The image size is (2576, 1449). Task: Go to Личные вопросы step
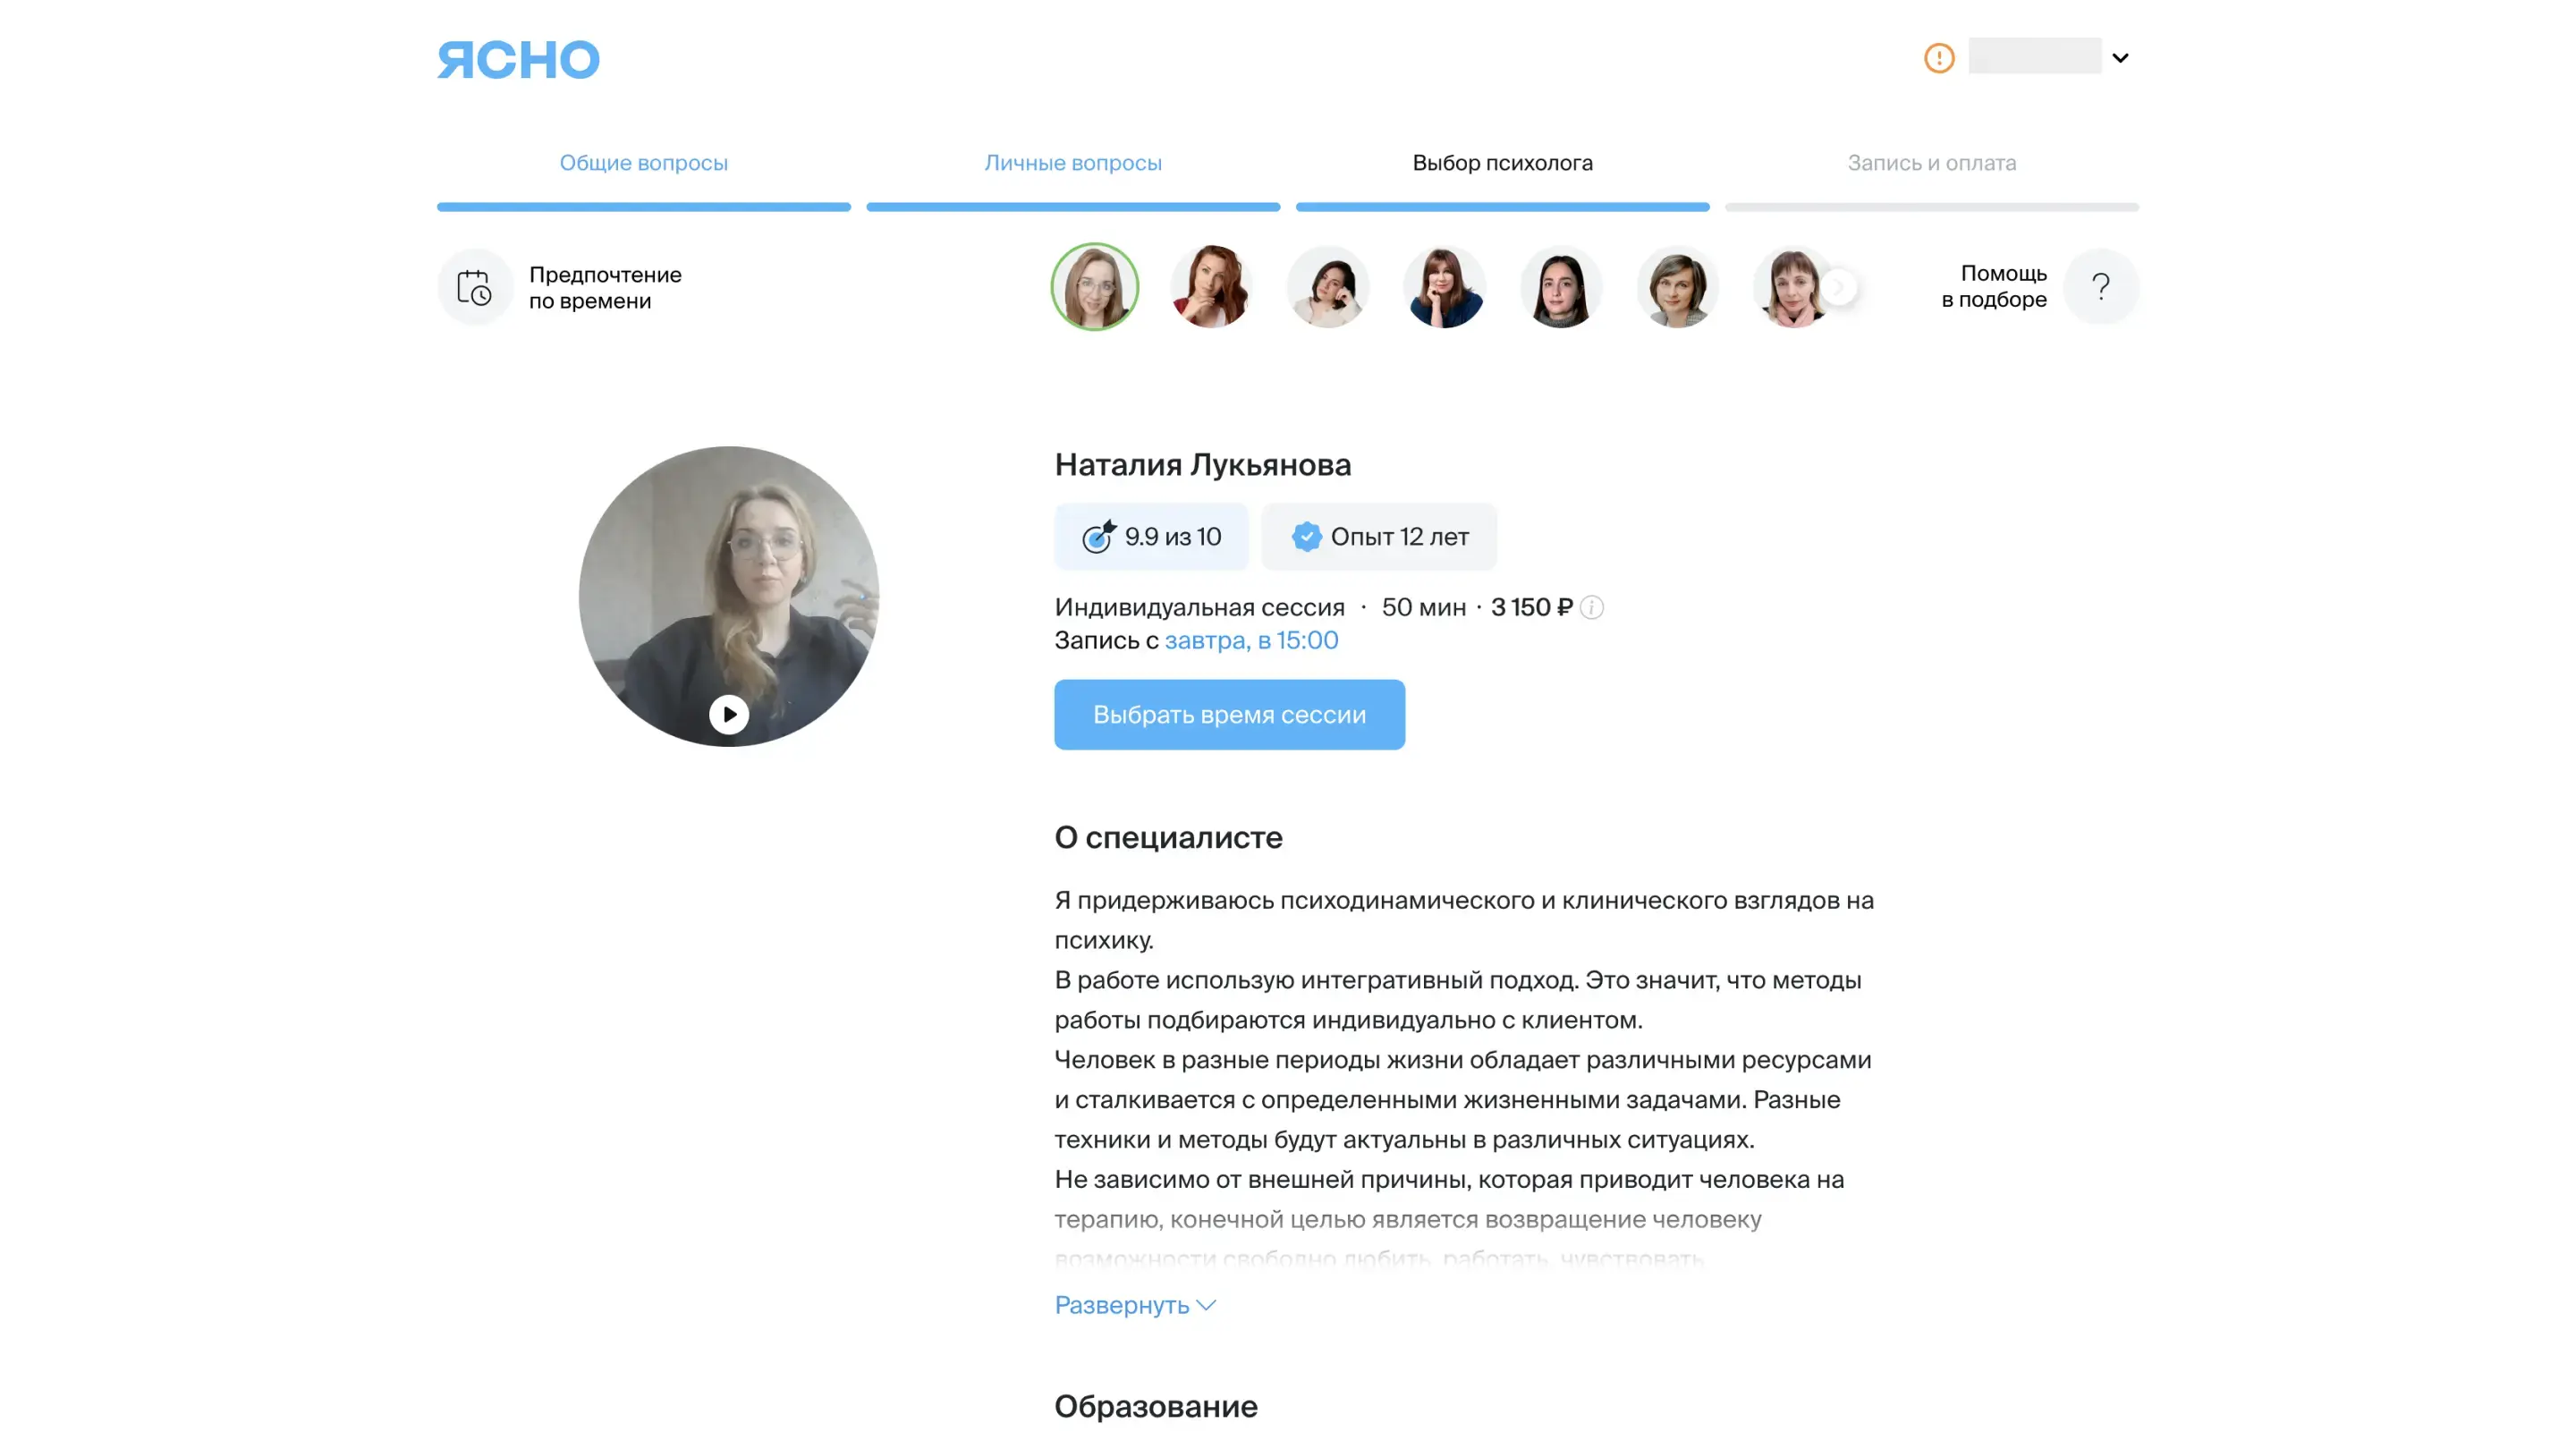tap(1073, 163)
